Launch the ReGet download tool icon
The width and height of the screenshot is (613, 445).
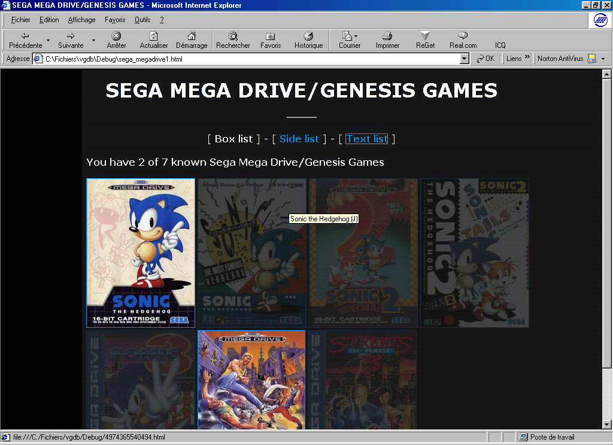(425, 35)
